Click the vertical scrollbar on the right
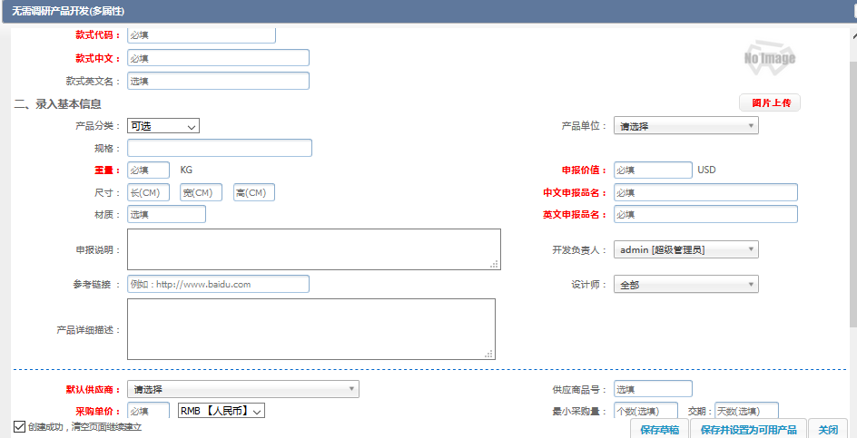The height and width of the screenshot is (438, 857). click(x=852, y=181)
